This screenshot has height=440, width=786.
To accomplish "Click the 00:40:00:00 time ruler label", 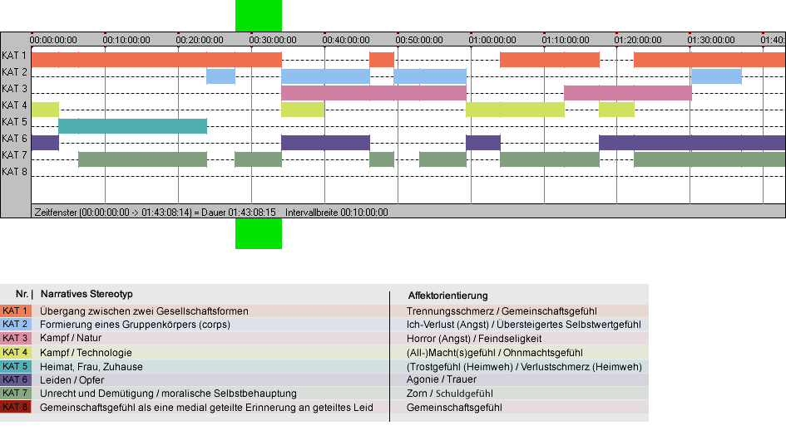I will [x=346, y=40].
